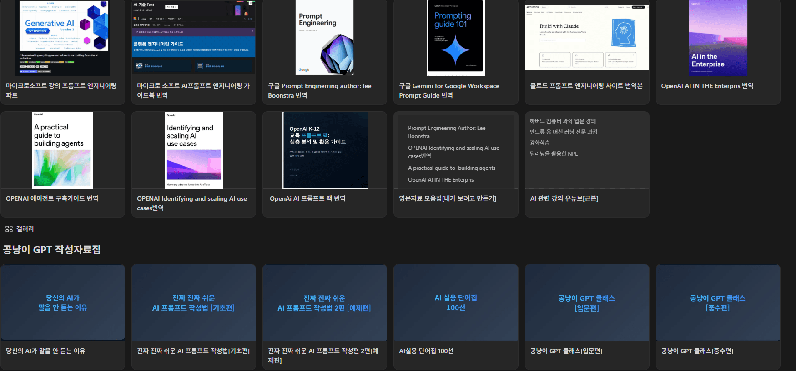
Task: Open the AI 실용 단어집 100선 cover
Action: [455, 302]
